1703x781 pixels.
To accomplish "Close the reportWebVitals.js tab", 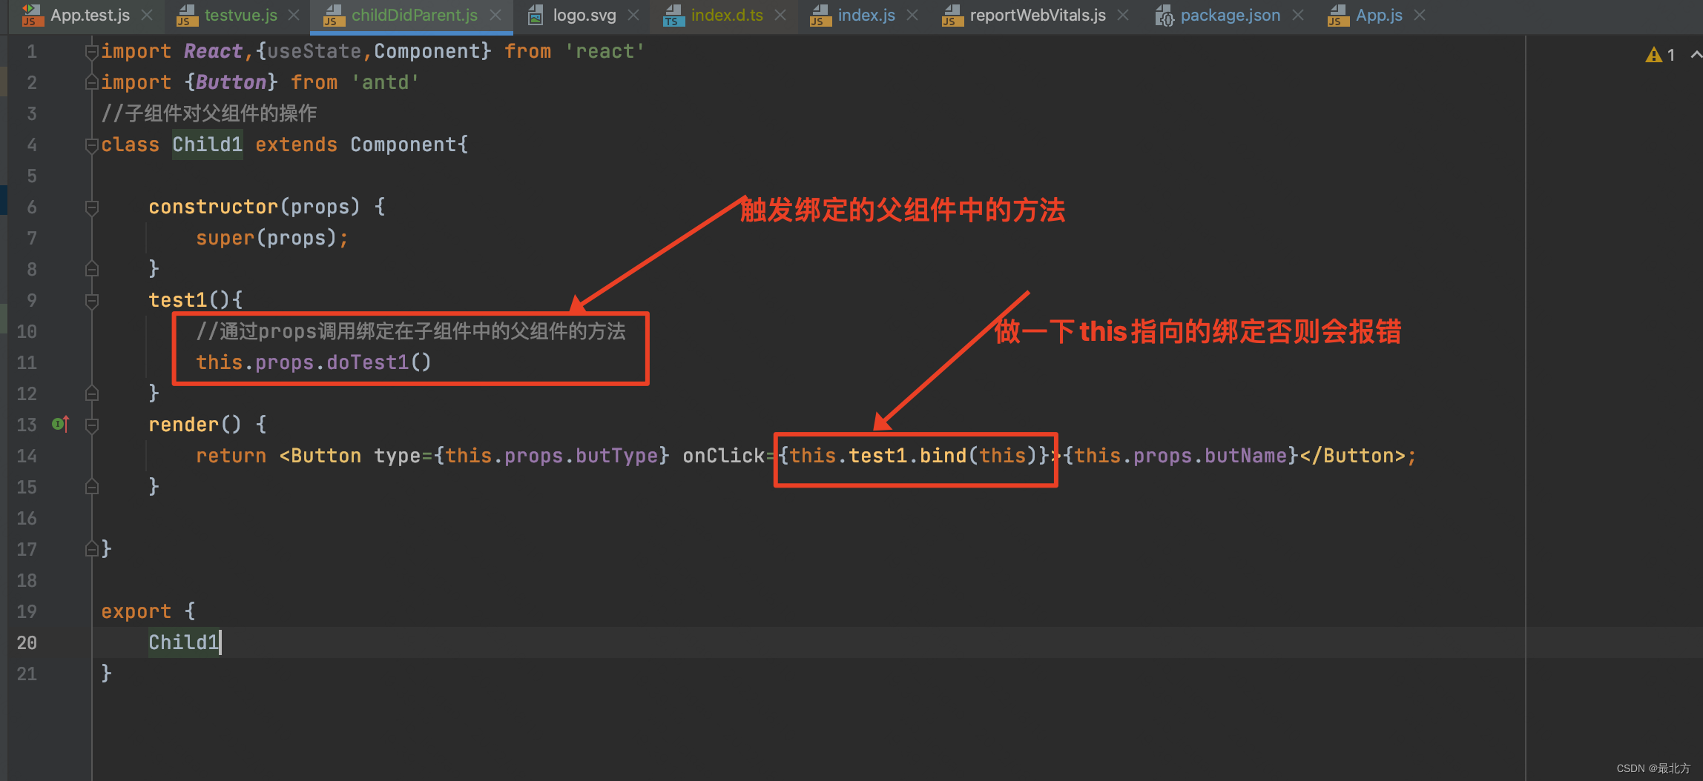I will coord(1123,15).
